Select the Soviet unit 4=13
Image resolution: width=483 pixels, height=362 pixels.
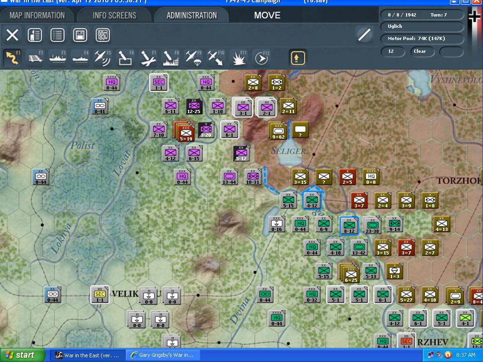441,224
